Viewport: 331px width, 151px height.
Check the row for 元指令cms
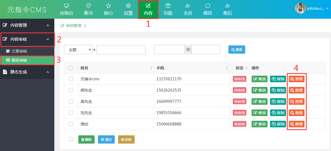71,79
